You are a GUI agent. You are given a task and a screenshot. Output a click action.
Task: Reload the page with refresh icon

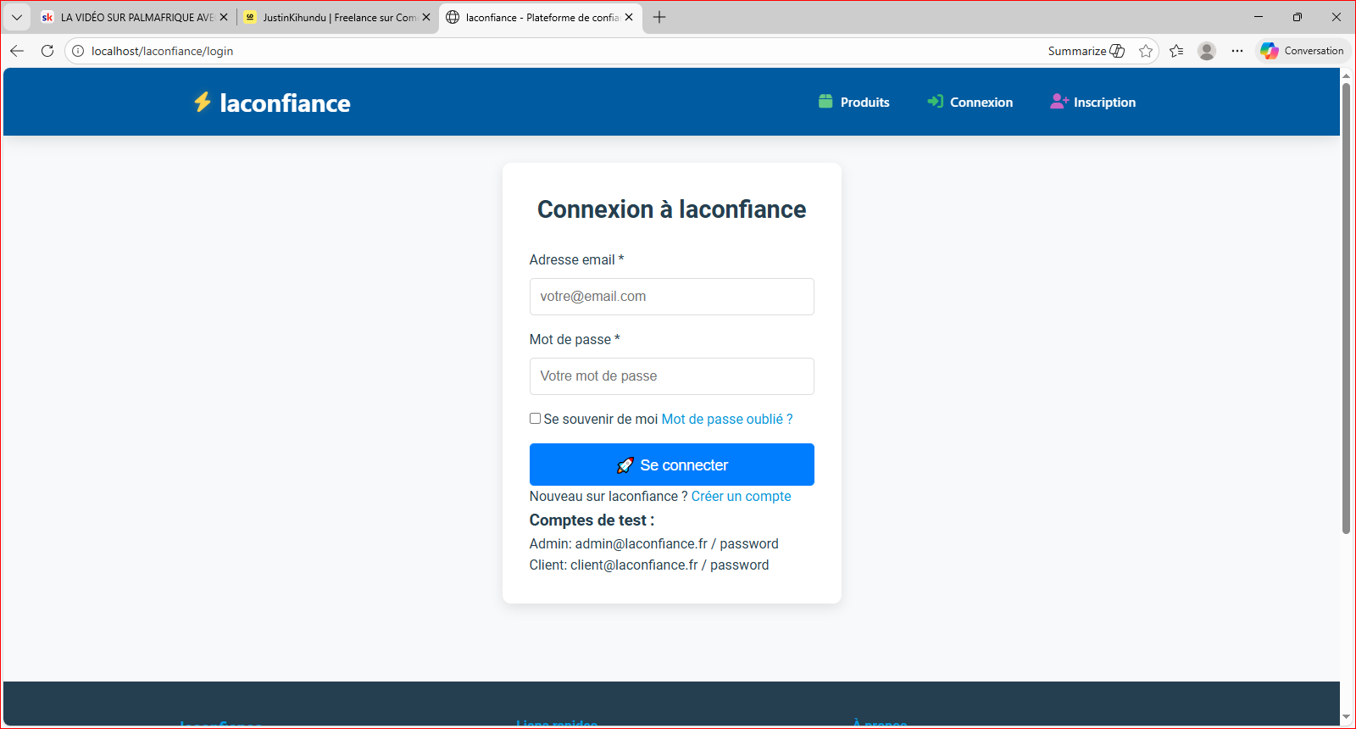(x=47, y=51)
